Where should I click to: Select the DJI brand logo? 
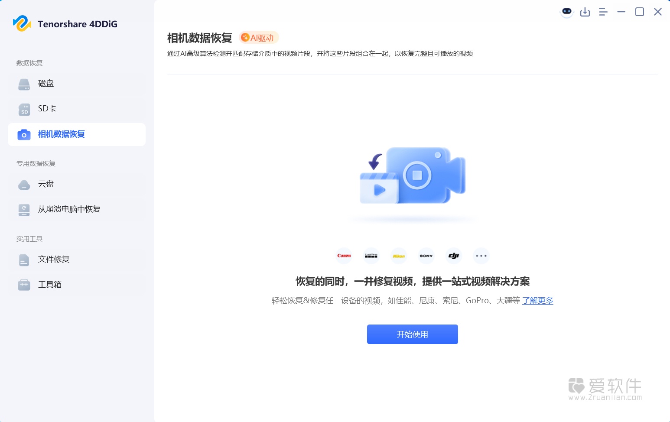[453, 256]
